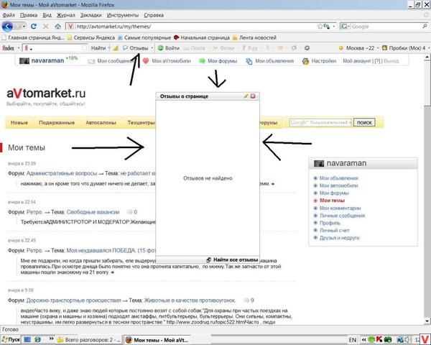Viewport: 431px width, 345px height.
Task: Open the Инструменты menu
Action: [123, 15]
